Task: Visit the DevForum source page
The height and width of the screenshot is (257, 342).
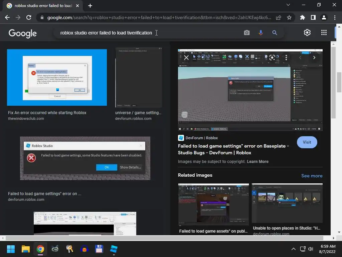Action: point(307,142)
